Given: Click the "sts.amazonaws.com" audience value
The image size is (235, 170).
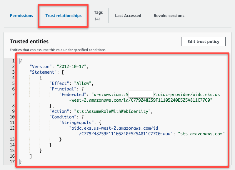Looking at the screenshot, I should click(x=201, y=134).
